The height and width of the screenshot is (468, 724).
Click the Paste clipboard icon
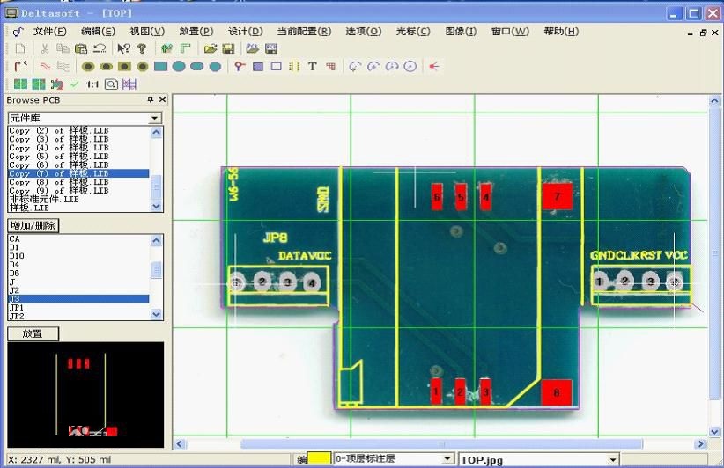click(x=81, y=48)
